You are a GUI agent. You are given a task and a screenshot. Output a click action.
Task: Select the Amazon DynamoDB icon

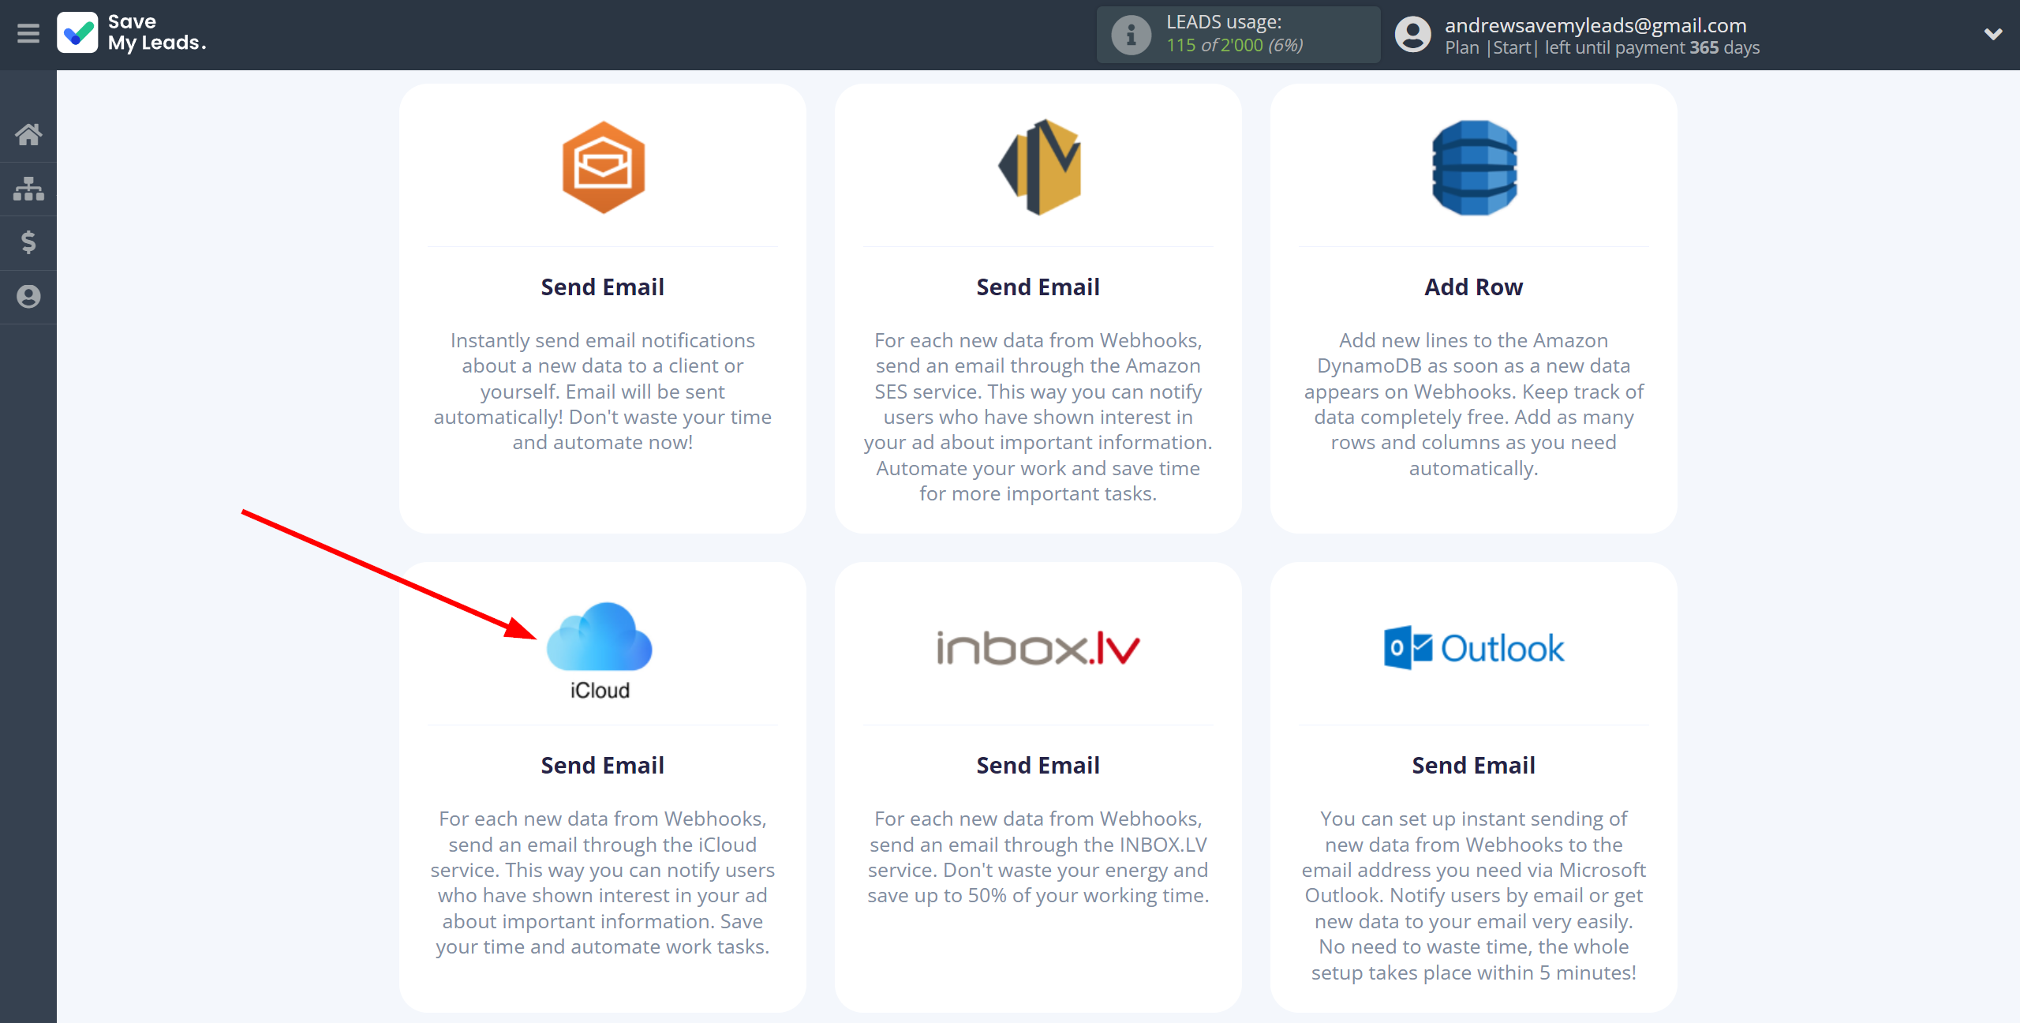coord(1474,167)
